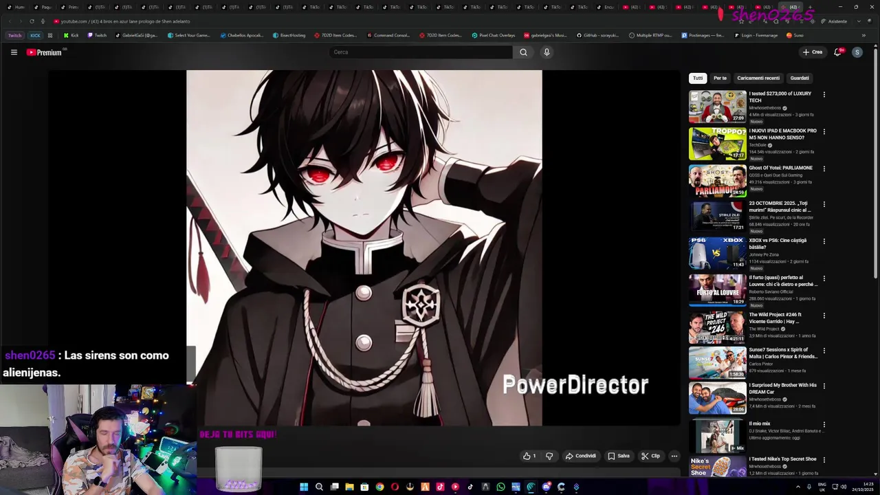Open the 'Pixel Chat: Overlays' bookmark
The width and height of the screenshot is (880, 495).
tap(493, 35)
